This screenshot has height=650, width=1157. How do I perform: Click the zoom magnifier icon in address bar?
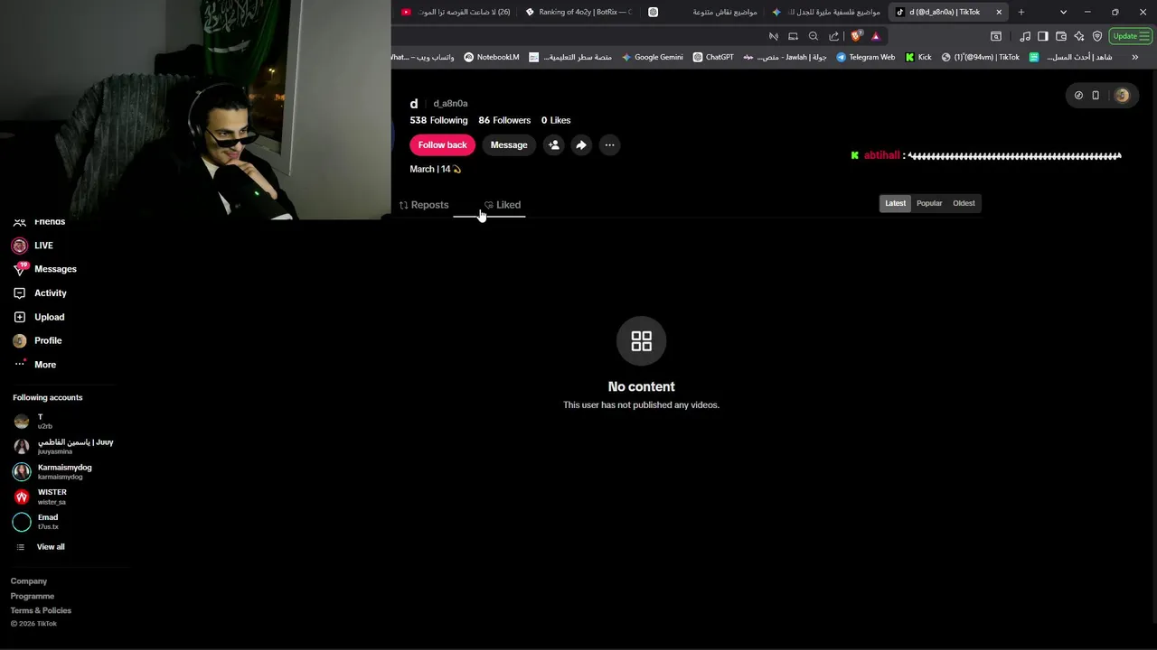[814, 36]
